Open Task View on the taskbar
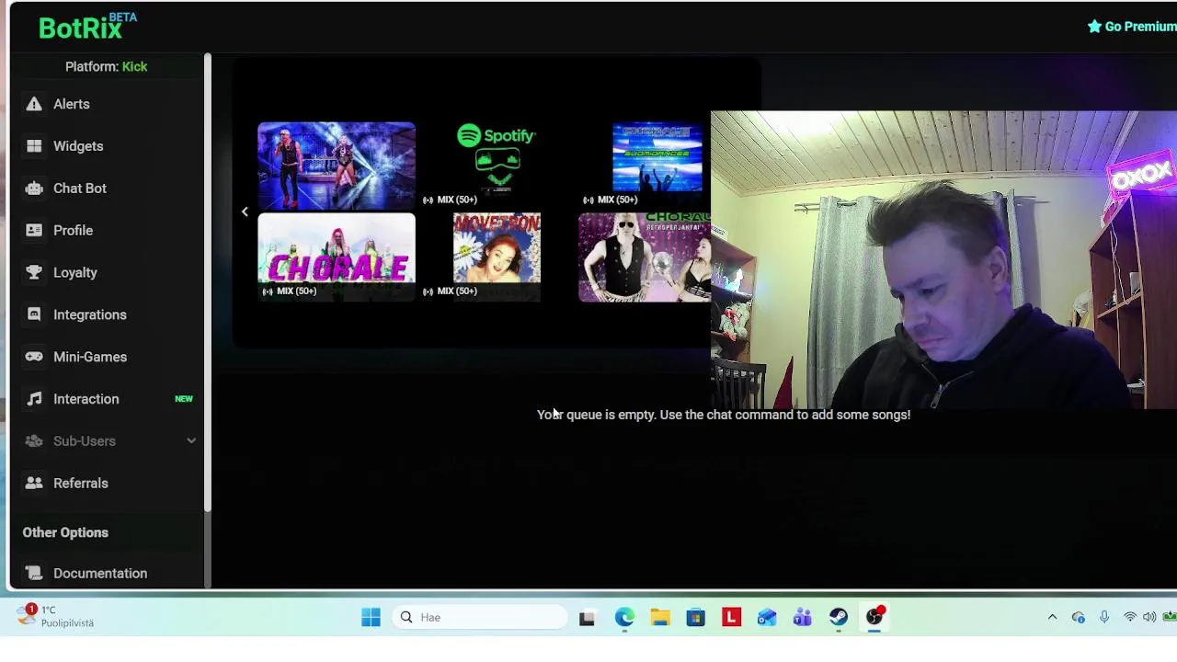 click(x=587, y=618)
